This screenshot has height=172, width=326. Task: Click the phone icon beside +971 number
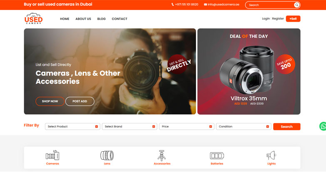172,4
